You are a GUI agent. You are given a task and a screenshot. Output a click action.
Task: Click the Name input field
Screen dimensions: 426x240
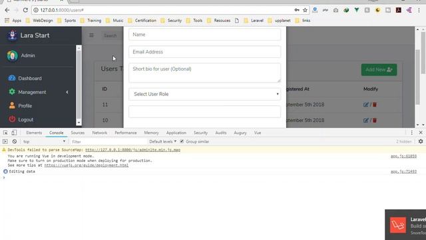click(x=204, y=35)
